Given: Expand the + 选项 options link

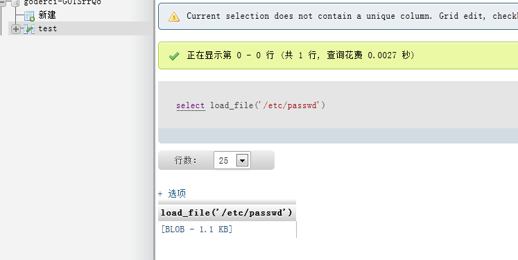Looking at the screenshot, I should tap(172, 193).
